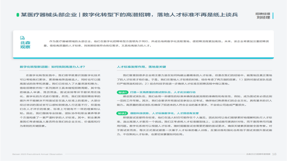Viewport: 287px width, 161px height.
Task: Click the document icon above 北森观察
Action: (x=22, y=38)
